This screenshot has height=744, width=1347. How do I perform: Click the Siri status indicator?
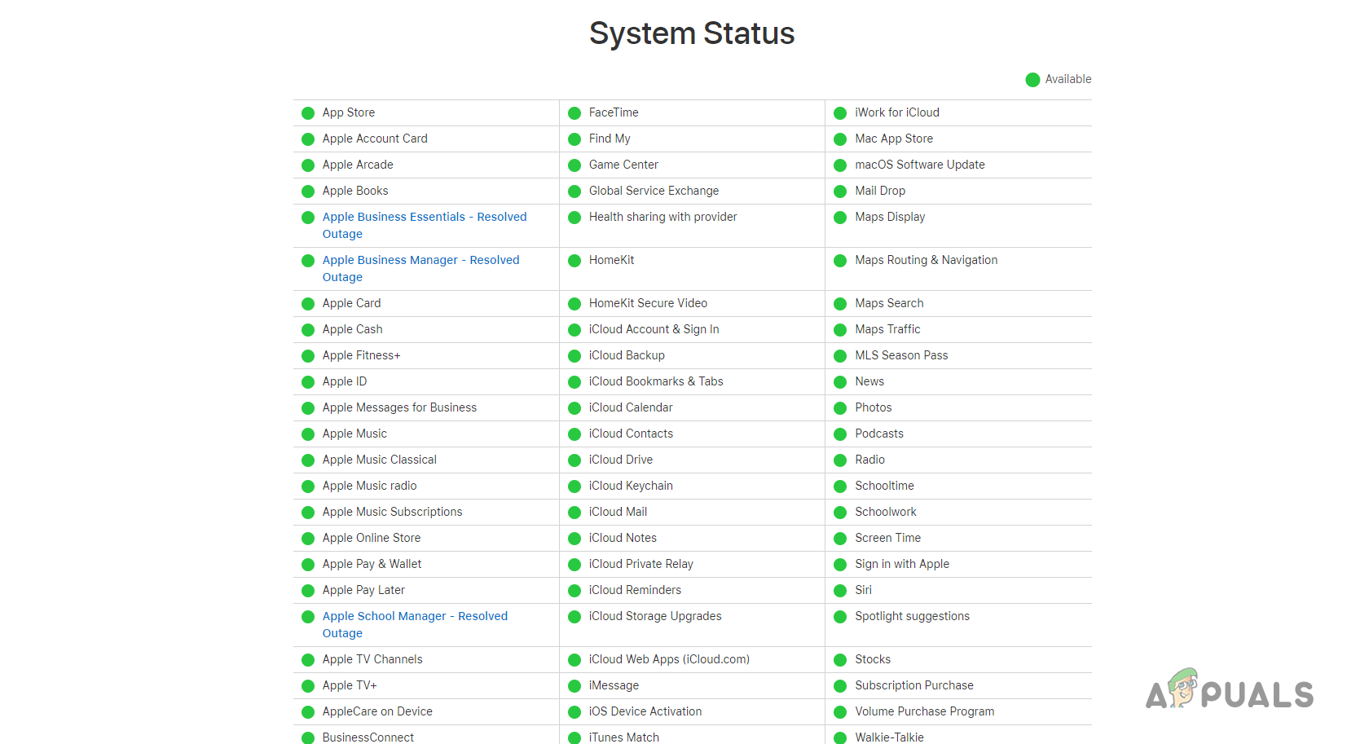[x=840, y=590]
